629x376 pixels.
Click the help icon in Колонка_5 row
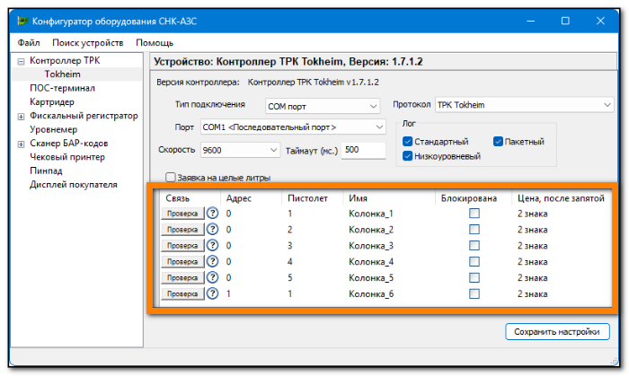pos(212,277)
